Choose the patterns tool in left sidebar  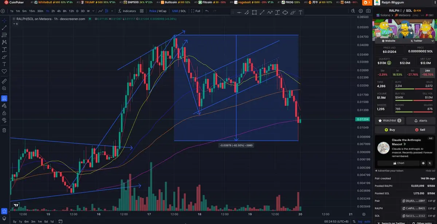click(x=4, y=42)
